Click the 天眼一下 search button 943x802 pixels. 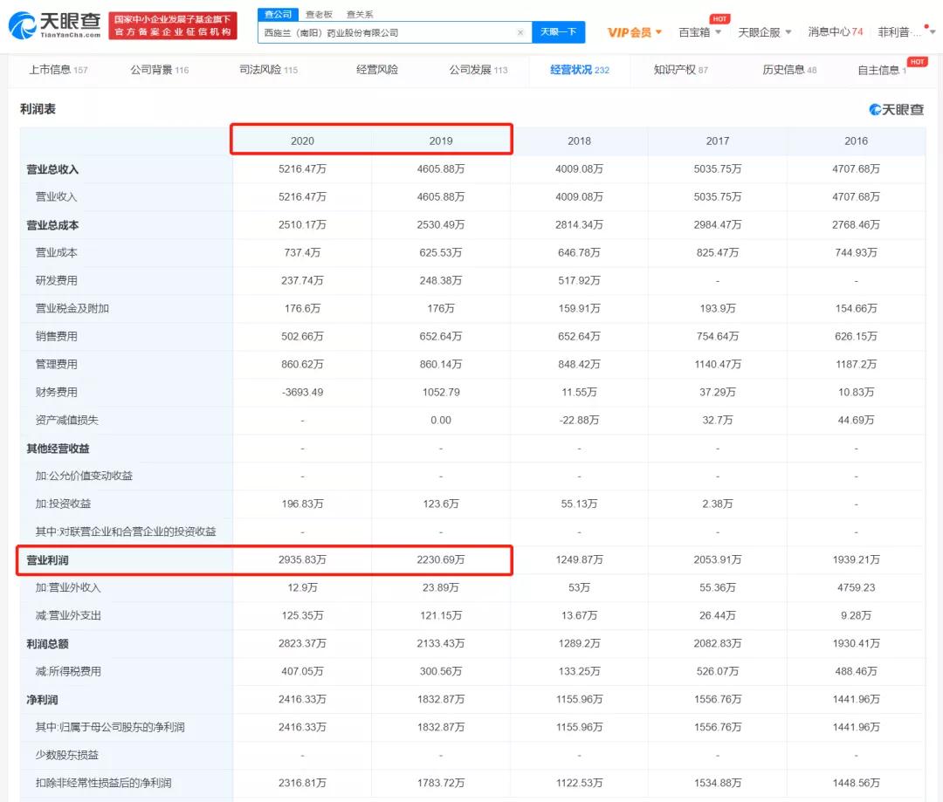click(558, 31)
